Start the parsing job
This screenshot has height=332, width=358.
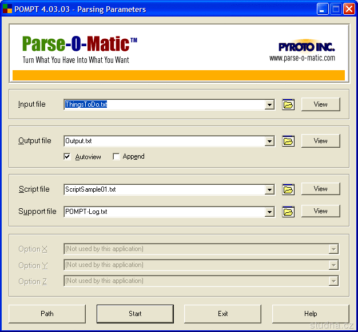click(x=135, y=314)
